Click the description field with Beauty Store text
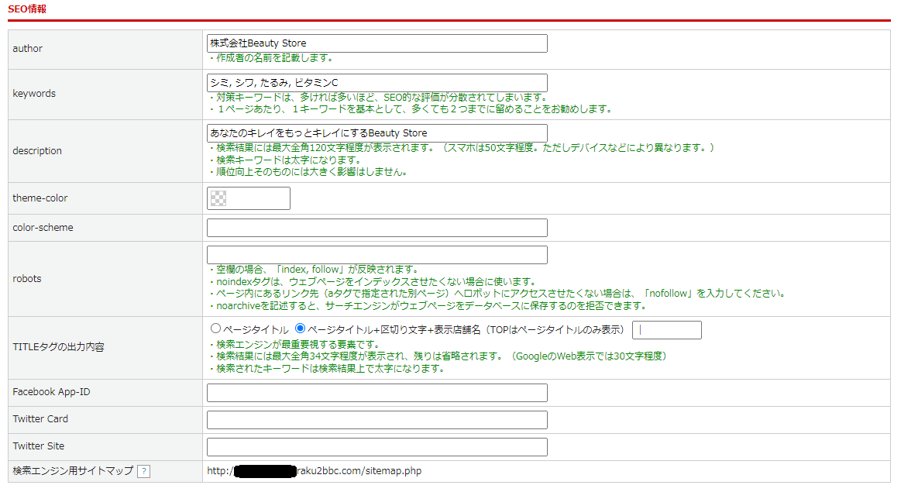Screen dimensions: 901x492 click(377, 132)
